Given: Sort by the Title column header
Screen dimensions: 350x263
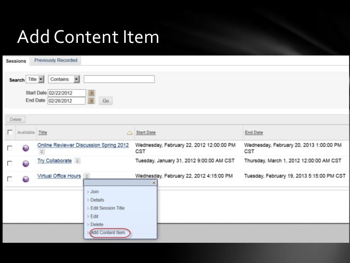Looking at the screenshot, I should (x=43, y=132).
